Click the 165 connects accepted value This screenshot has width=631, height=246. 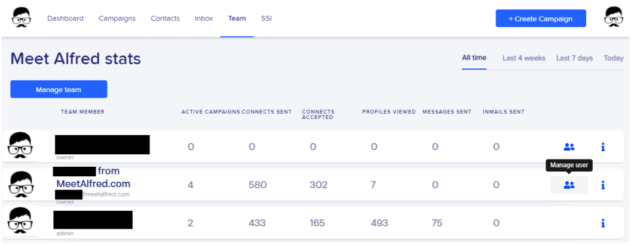pyautogui.click(x=317, y=223)
